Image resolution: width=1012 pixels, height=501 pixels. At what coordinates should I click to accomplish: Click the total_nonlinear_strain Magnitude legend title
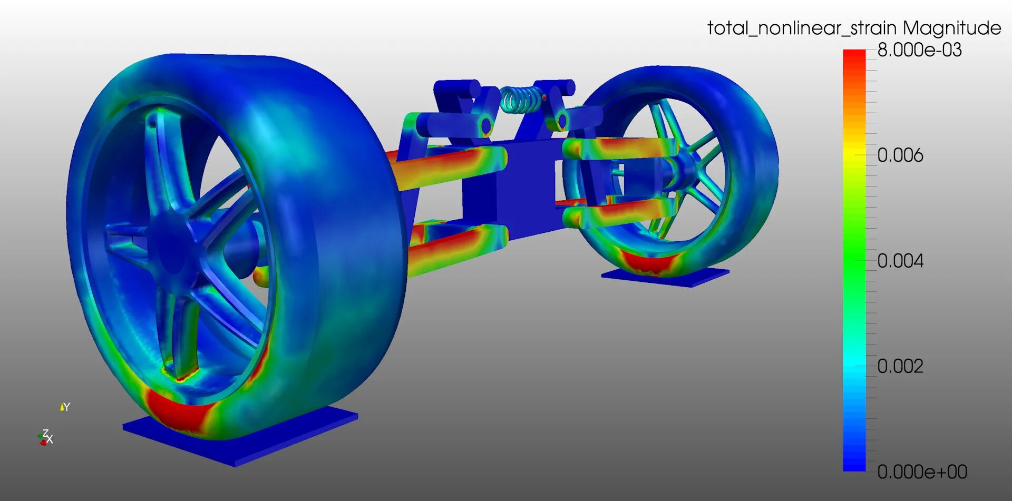tap(854, 28)
